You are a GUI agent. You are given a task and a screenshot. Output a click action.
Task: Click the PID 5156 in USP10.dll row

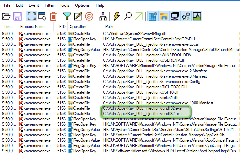[x=61, y=92]
